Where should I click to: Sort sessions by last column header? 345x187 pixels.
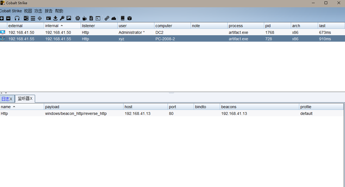(331, 26)
